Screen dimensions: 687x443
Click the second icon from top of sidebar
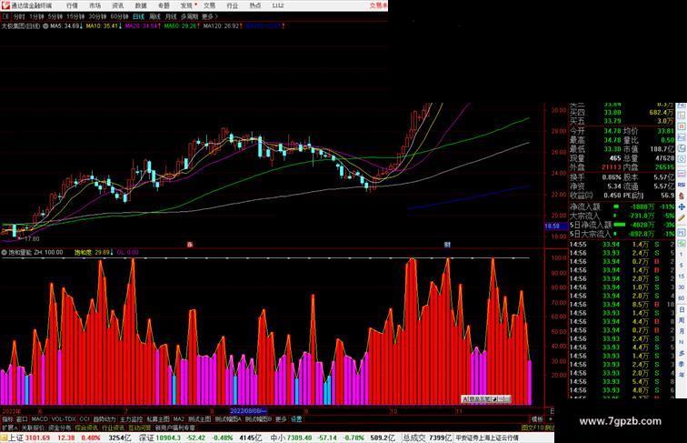click(x=682, y=115)
